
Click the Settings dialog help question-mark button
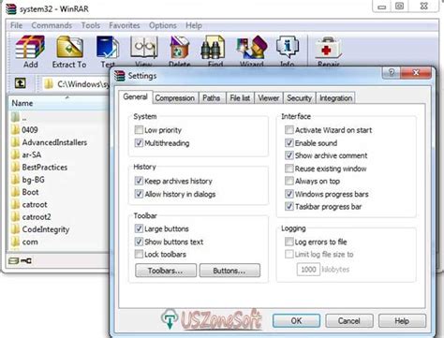coord(392,73)
